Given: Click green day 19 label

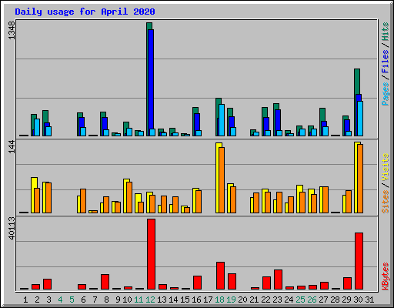Looking at the screenshot, I should pos(231,300).
